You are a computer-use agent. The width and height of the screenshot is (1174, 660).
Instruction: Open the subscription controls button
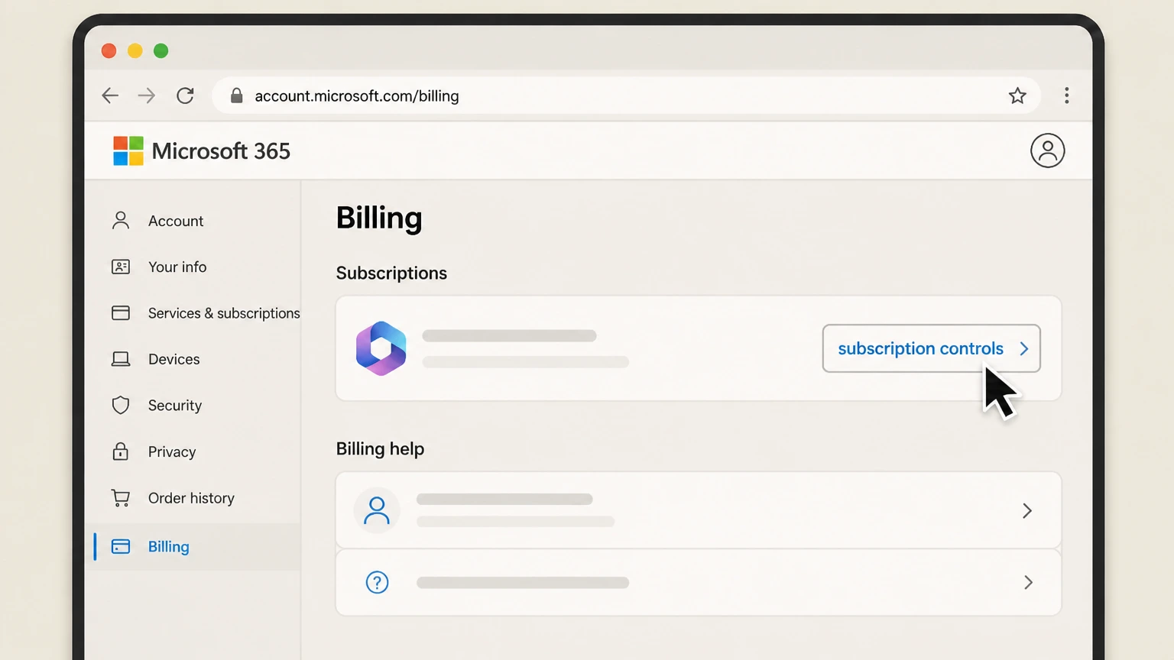[931, 348]
